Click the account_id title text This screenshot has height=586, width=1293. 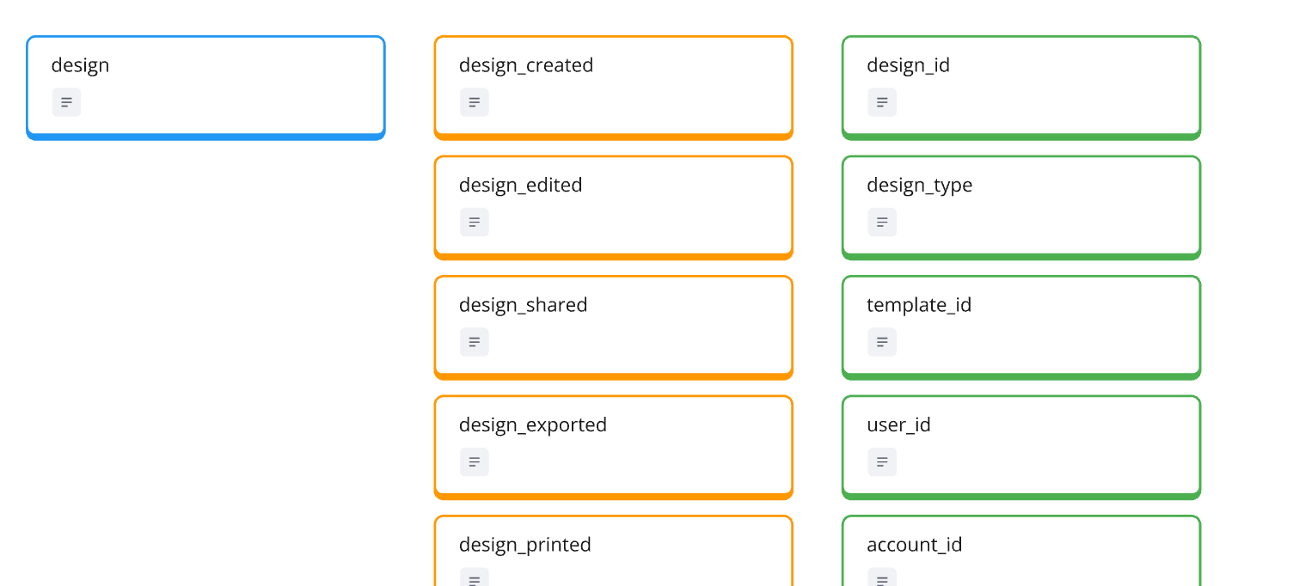coord(914,545)
